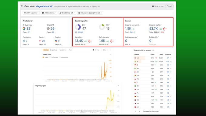Enable the Impressions checkbox
Image resolution: width=206 pixels, height=116 pixels.
(x=60, y=57)
